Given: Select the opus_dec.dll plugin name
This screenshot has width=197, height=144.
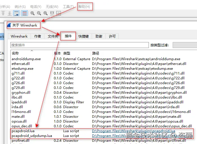Looking at the screenshot, I should point(22,126).
